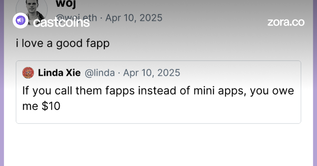Click Linda Xie's round avatar icon
This screenshot has height=166, width=317.
pos(28,73)
